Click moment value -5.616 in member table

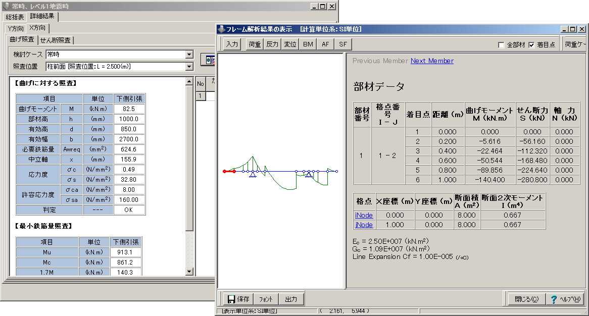tap(490, 141)
